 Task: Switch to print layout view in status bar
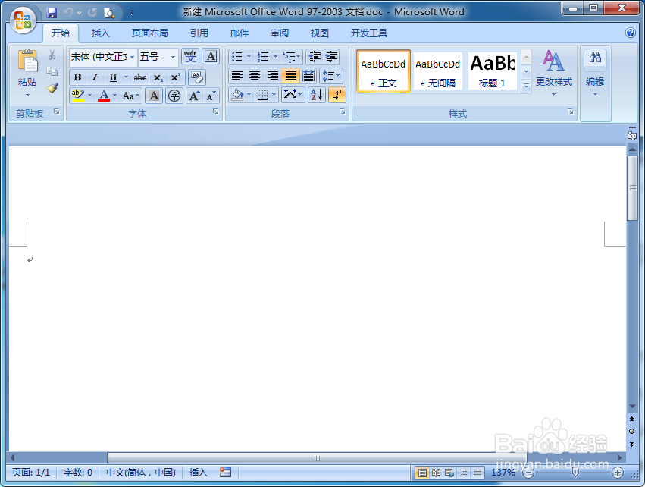point(421,473)
